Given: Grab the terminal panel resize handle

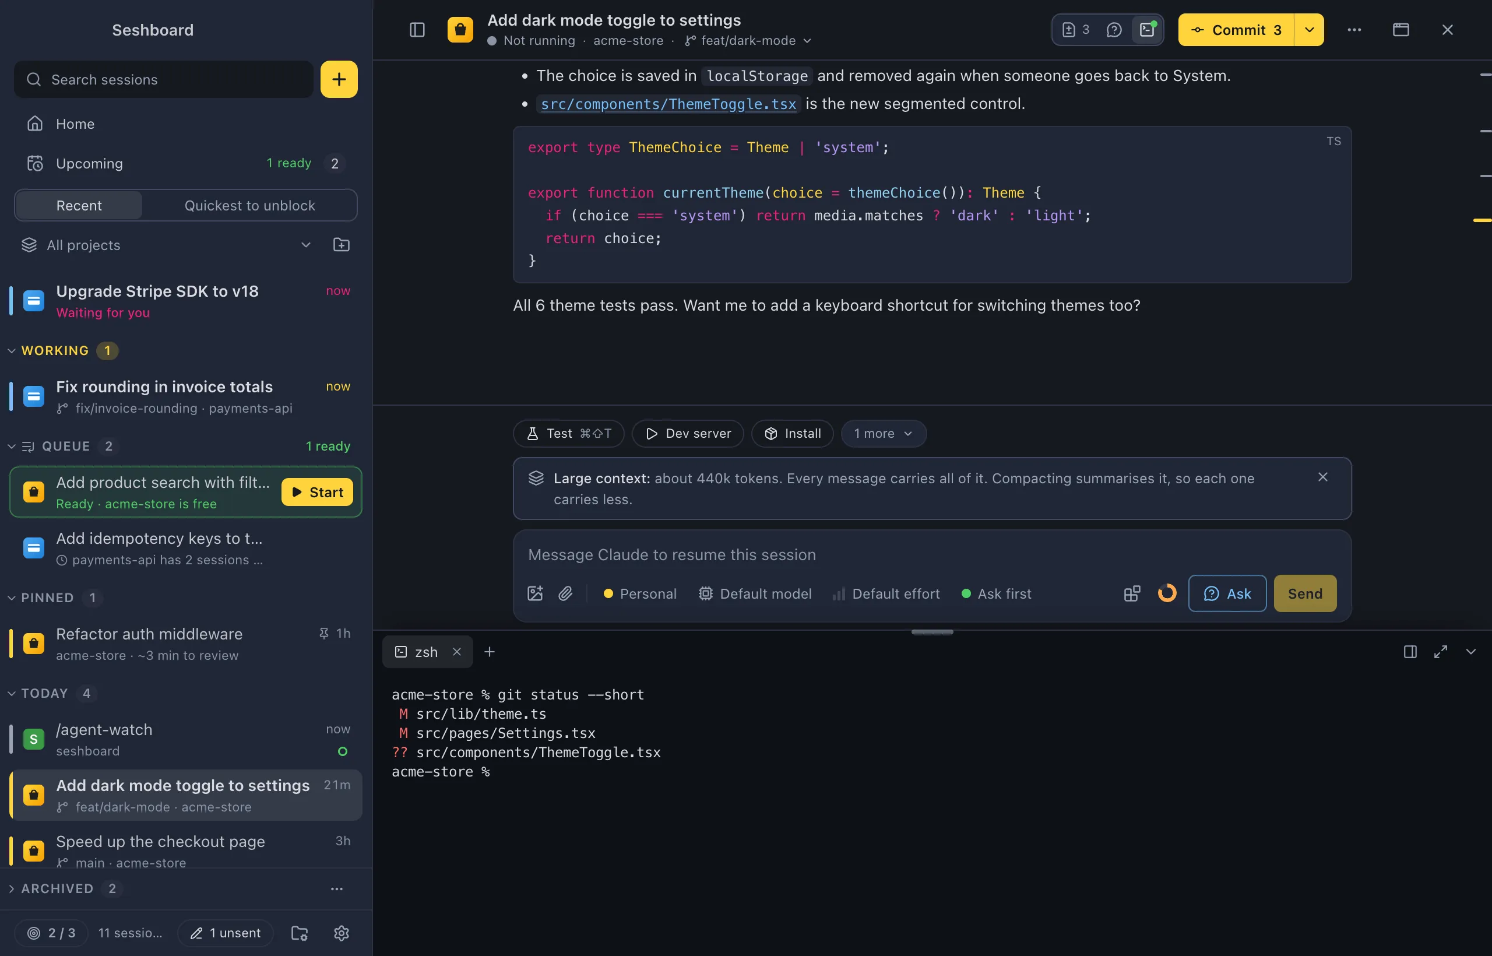Looking at the screenshot, I should [932, 632].
